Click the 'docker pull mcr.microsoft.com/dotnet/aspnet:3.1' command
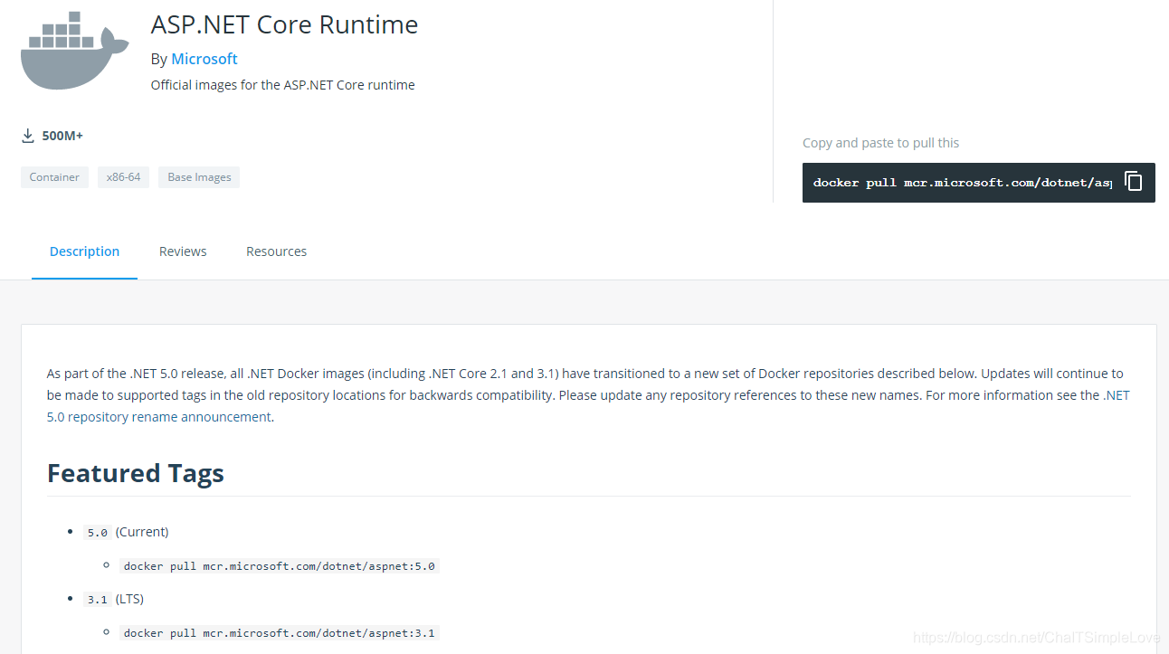Screen dimensions: 1169x654 click(x=280, y=633)
